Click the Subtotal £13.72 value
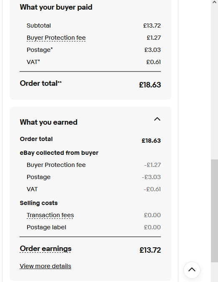 pyautogui.click(x=152, y=26)
